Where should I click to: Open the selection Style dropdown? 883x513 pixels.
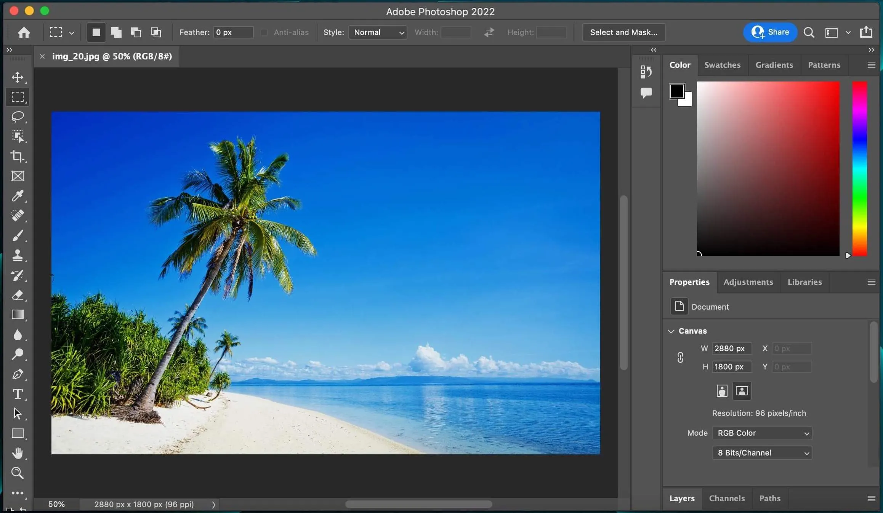click(377, 32)
